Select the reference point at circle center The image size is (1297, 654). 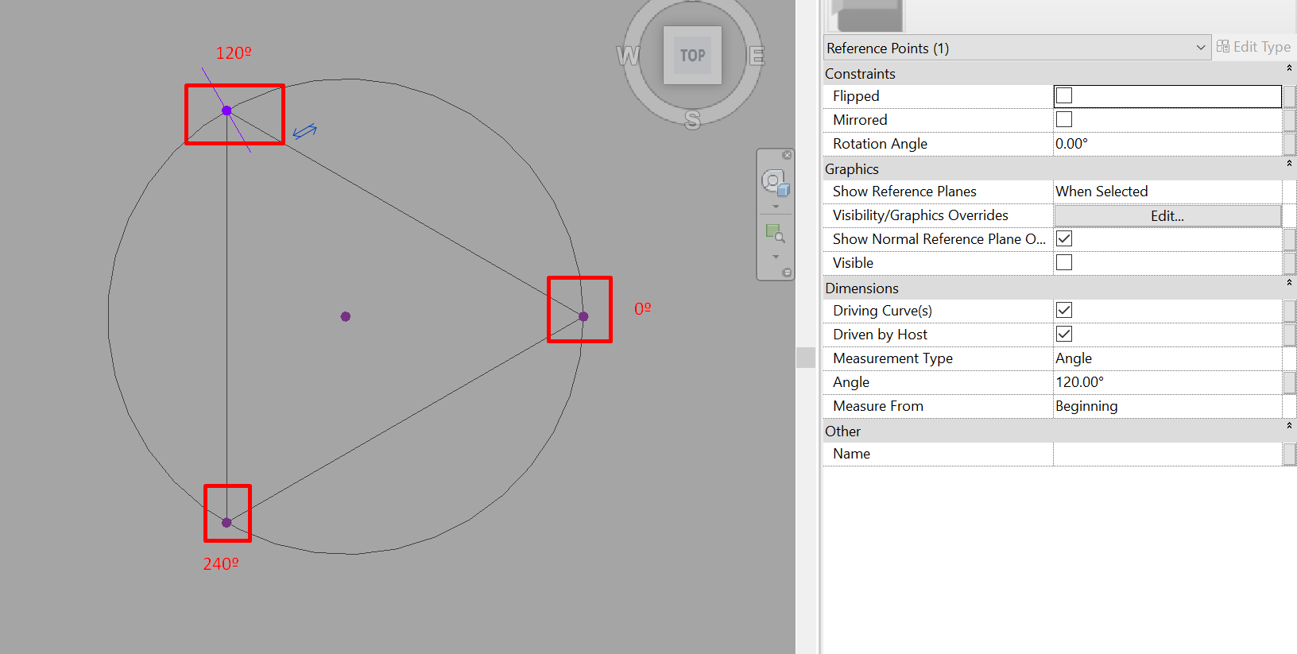coord(345,316)
